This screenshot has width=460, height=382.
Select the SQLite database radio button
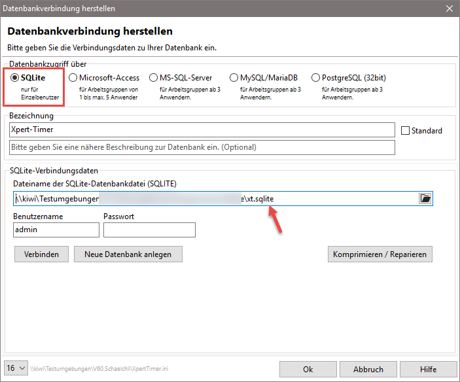point(14,78)
